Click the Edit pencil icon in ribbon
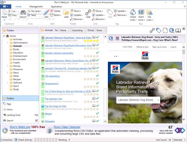 coord(46,13)
